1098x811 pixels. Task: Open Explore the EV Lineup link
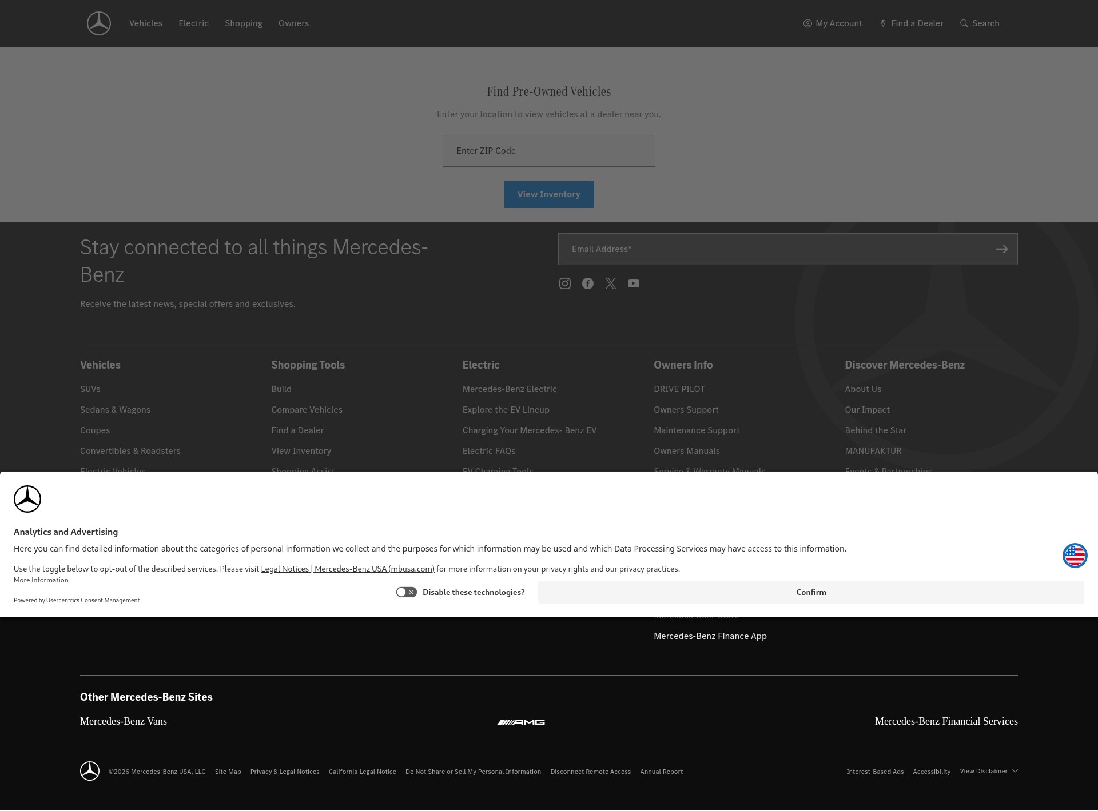(506, 410)
